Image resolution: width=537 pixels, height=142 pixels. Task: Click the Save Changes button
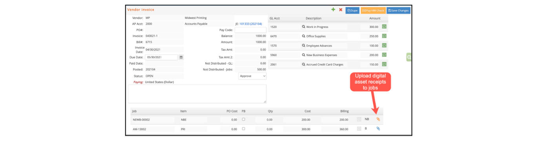click(x=398, y=11)
